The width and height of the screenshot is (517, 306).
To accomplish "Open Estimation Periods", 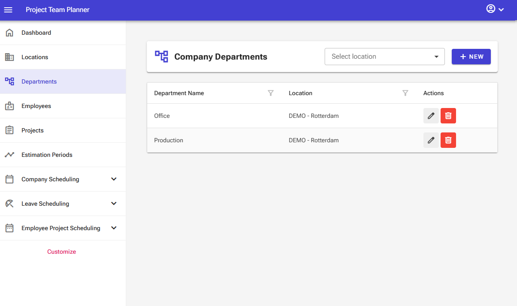I will coord(63,155).
